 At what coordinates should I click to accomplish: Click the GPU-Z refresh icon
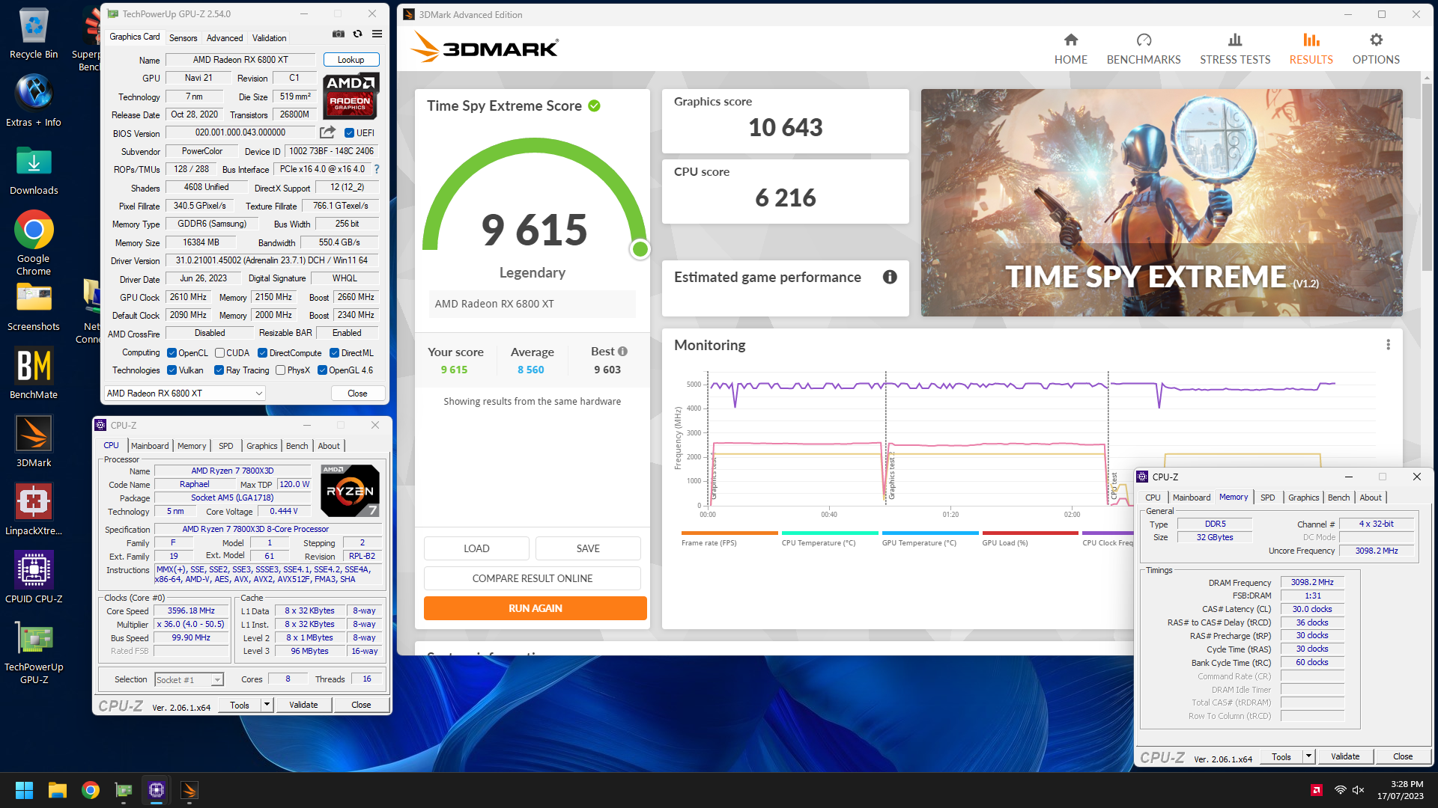[x=358, y=34]
